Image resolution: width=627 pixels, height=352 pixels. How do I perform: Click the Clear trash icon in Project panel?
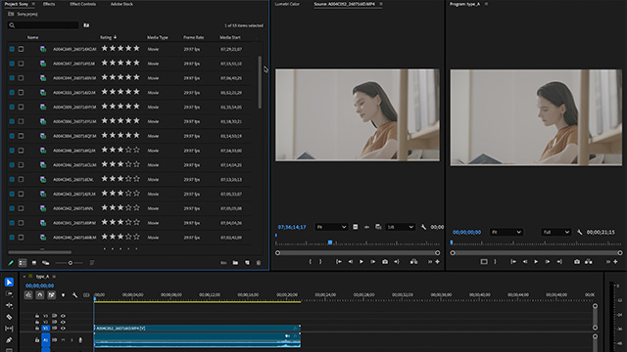click(259, 263)
